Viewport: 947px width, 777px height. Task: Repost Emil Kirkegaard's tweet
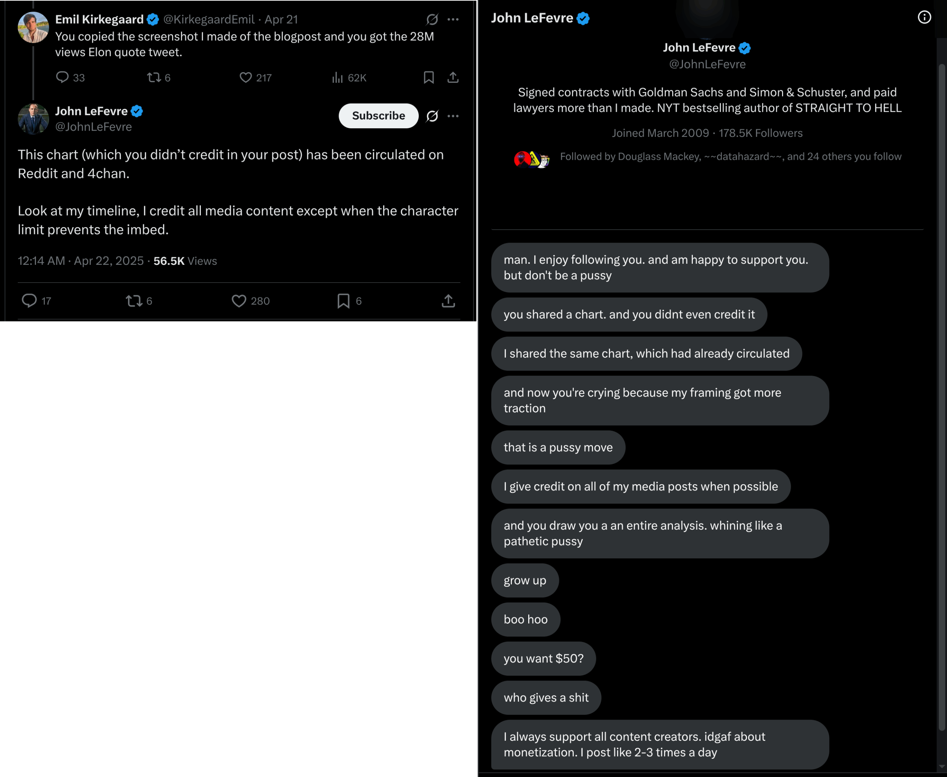click(154, 77)
